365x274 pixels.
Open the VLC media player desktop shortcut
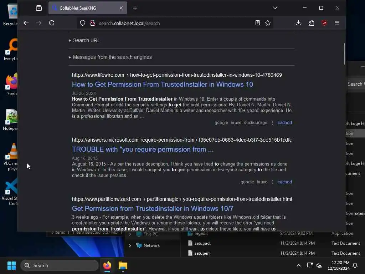click(10, 157)
